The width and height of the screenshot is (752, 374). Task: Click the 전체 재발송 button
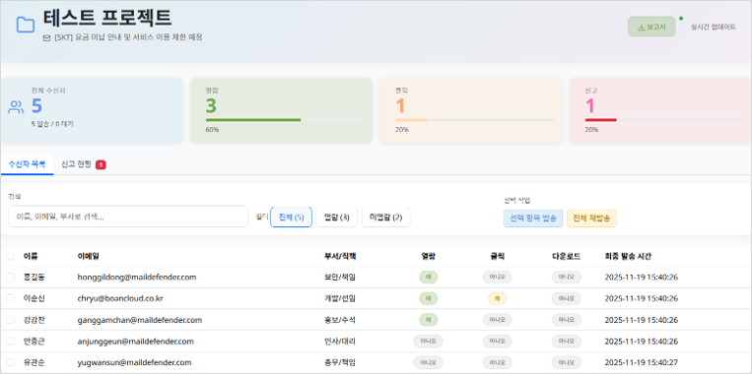pyautogui.click(x=591, y=218)
